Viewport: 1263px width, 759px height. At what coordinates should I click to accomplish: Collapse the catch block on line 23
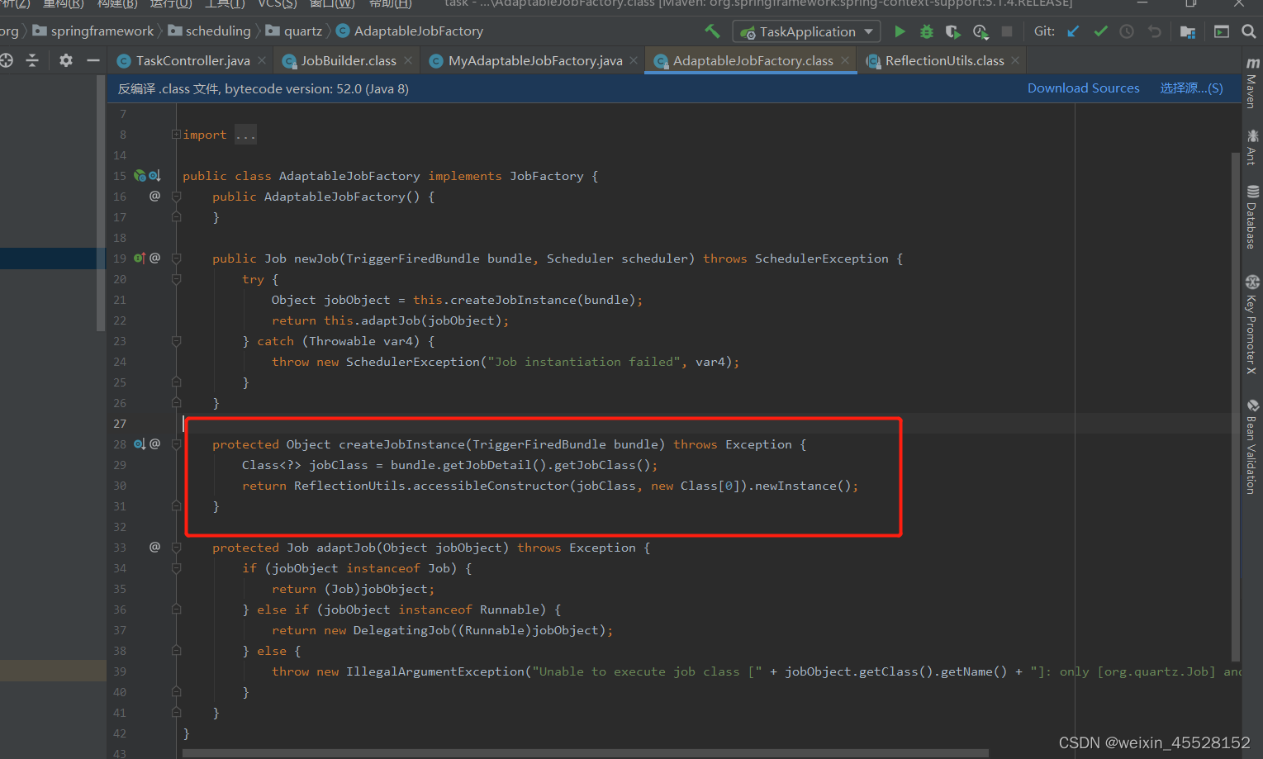click(176, 341)
